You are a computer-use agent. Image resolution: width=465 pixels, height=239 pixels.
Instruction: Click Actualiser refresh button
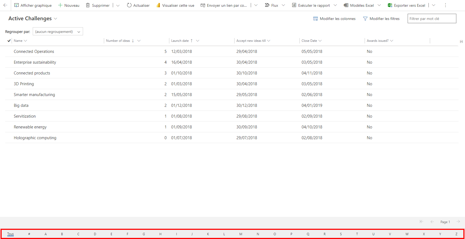tap(138, 5)
